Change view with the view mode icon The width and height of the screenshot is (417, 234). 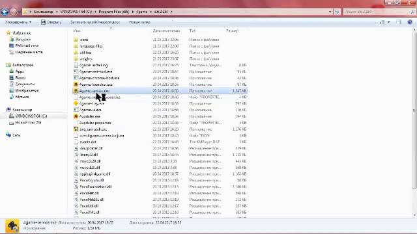coord(382,22)
